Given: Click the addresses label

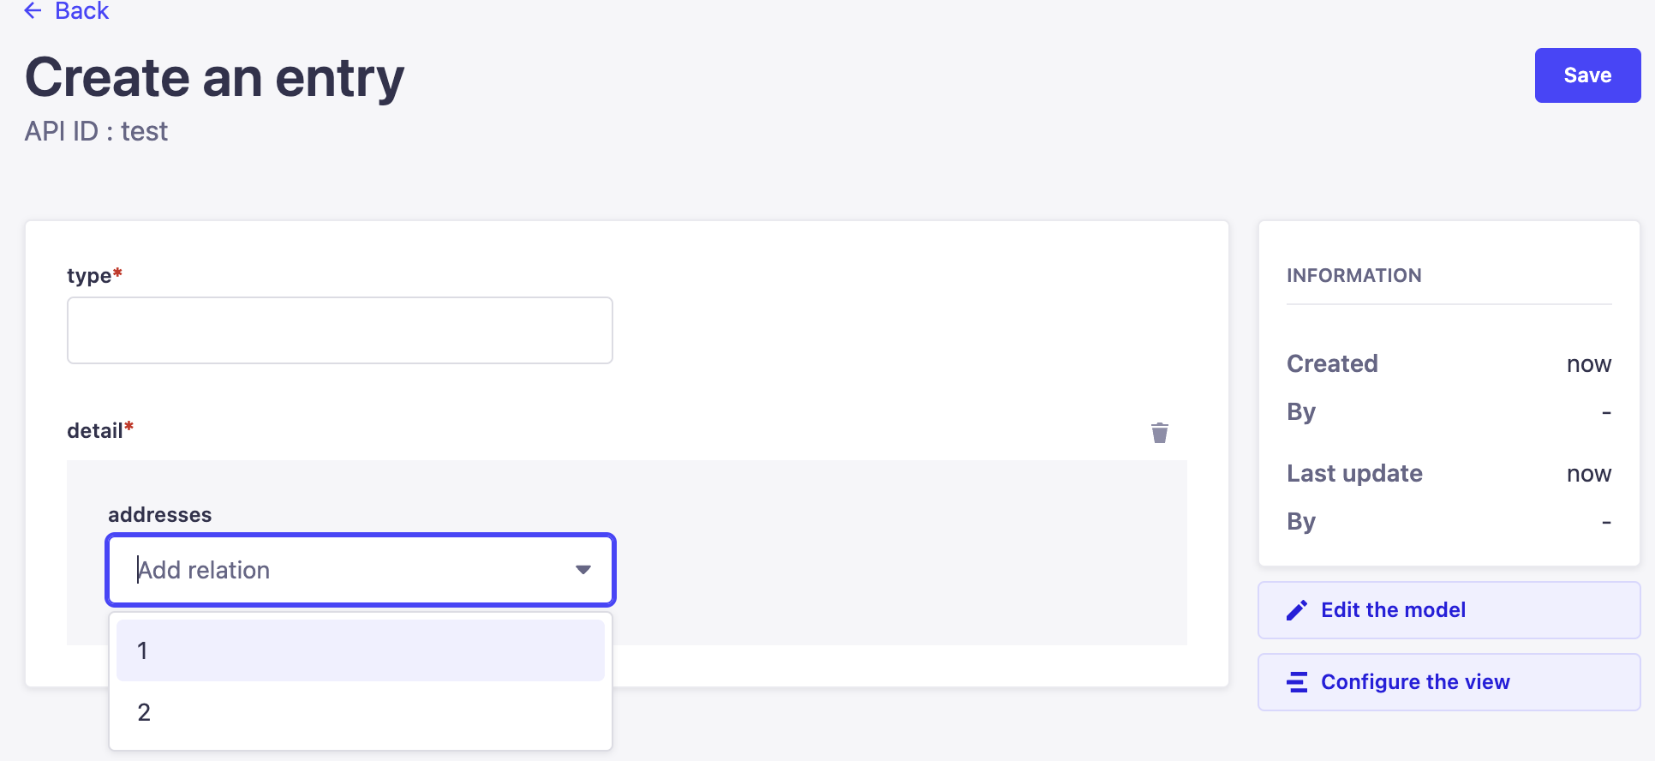Looking at the screenshot, I should pyautogui.click(x=159, y=514).
